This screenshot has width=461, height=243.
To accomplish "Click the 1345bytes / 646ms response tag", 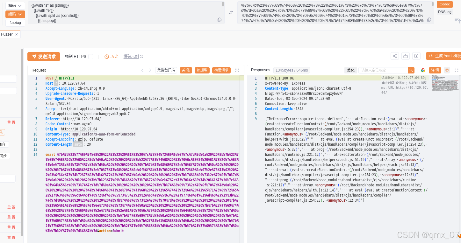I will (x=292, y=70).
